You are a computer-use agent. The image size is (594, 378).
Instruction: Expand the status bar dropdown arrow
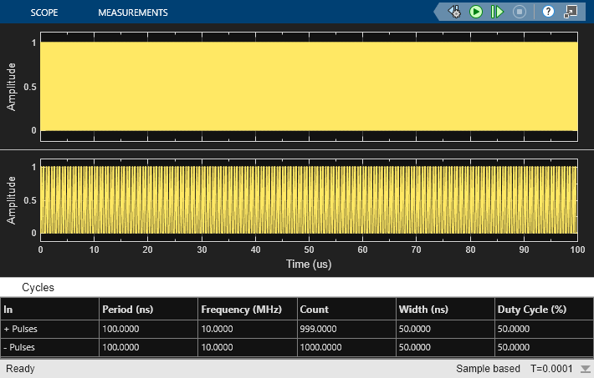tap(585, 369)
